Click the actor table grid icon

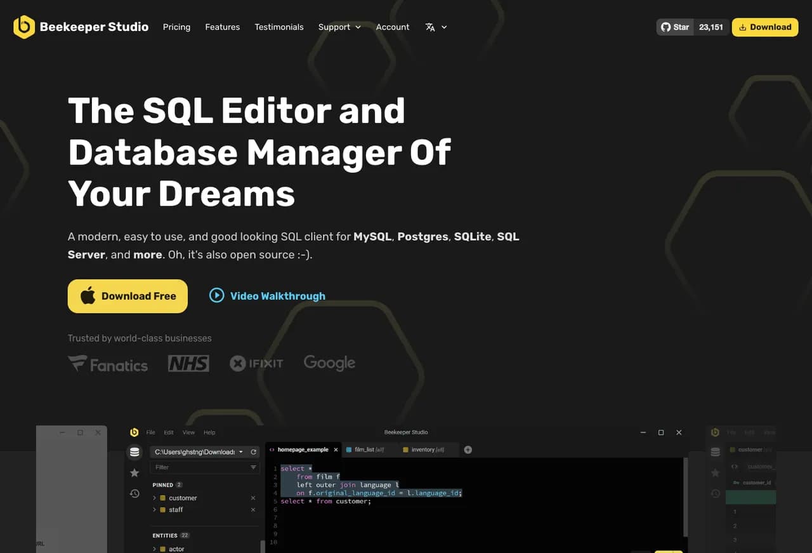(x=163, y=549)
